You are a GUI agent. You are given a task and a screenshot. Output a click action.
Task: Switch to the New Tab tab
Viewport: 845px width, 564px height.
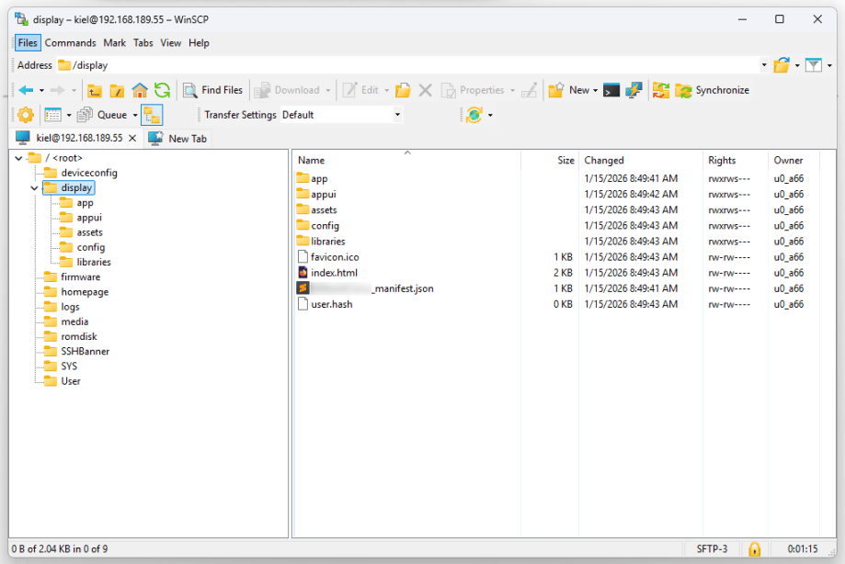[177, 139]
